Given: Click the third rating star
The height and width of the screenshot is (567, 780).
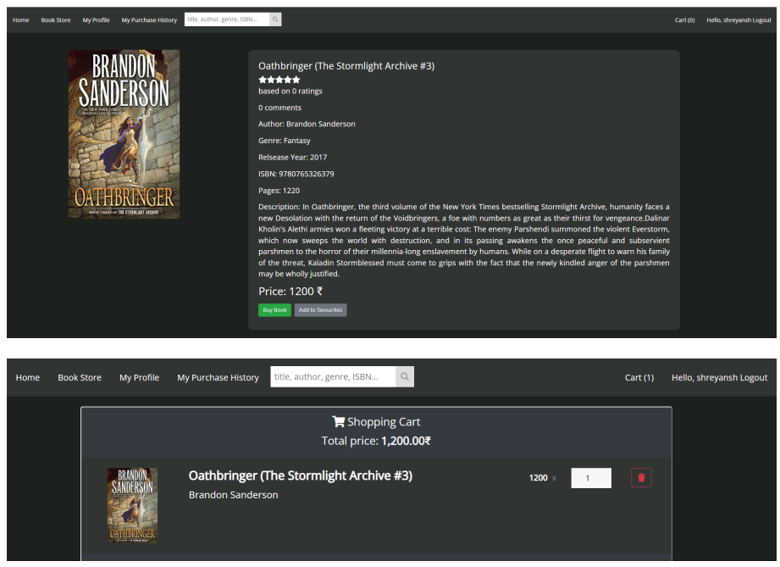Looking at the screenshot, I should 278,79.
